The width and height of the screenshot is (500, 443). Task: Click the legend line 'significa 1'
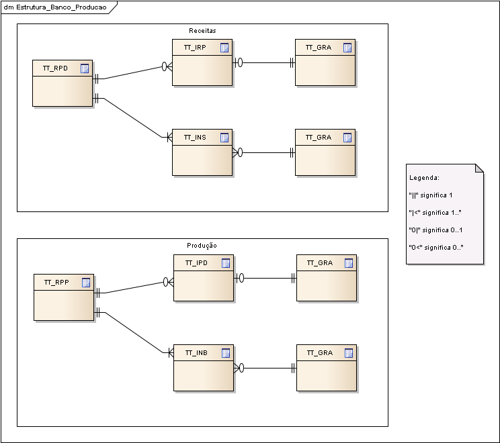(431, 195)
